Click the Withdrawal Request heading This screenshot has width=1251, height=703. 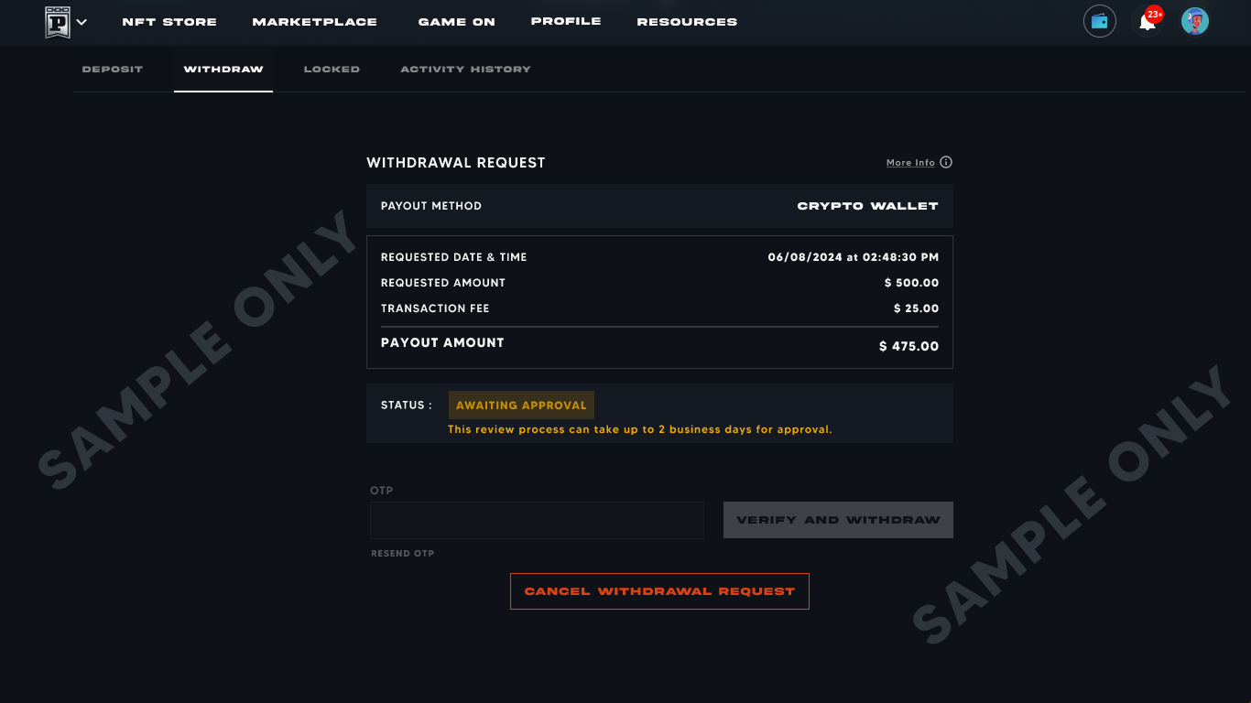coord(456,163)
